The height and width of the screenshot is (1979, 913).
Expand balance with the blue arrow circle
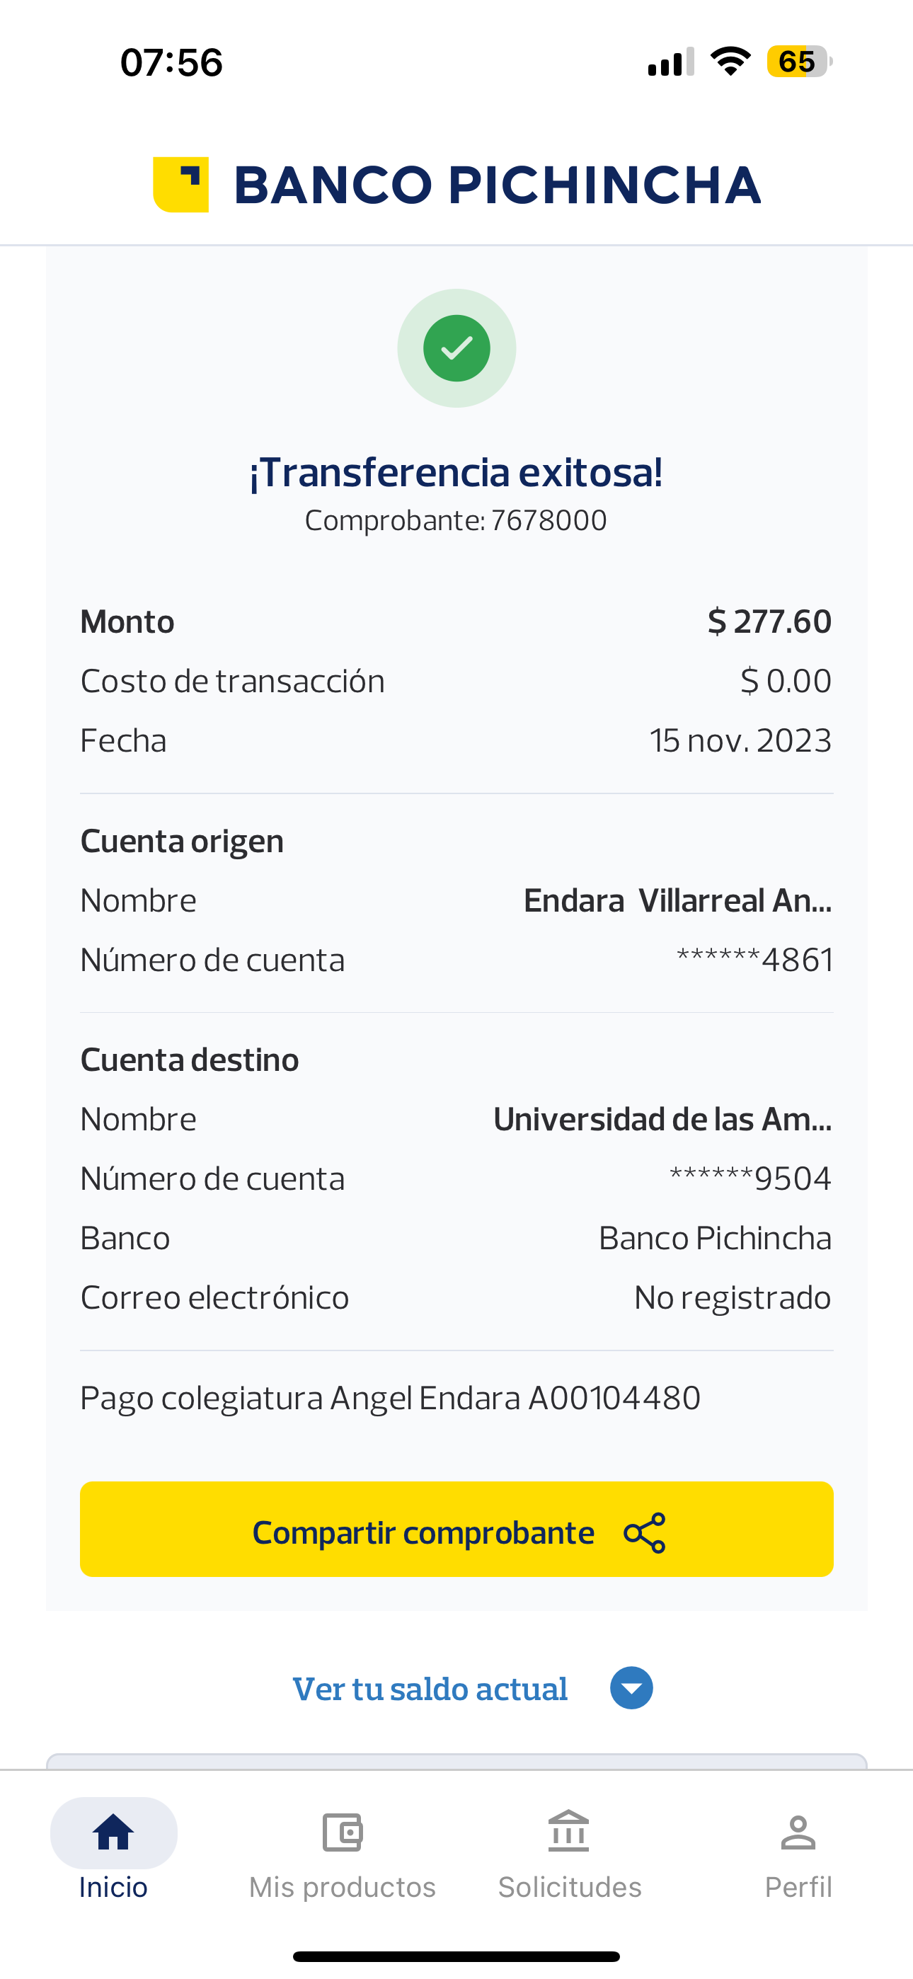632,1688
